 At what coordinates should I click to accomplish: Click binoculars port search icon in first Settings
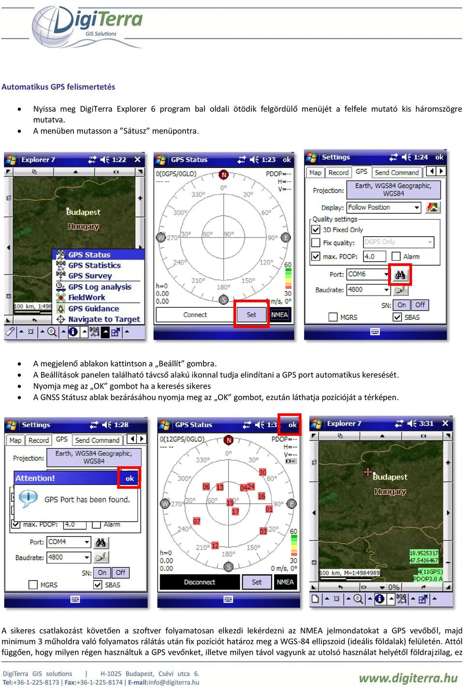coord(400,275)
